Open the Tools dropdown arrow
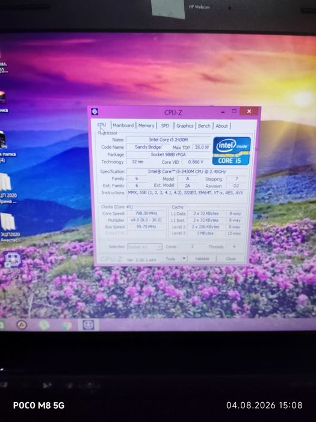This screenshot has width=316, height=422. [184, 259]
